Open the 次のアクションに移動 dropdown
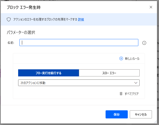This screenshot has height=125, width=159. pos(76,83)
